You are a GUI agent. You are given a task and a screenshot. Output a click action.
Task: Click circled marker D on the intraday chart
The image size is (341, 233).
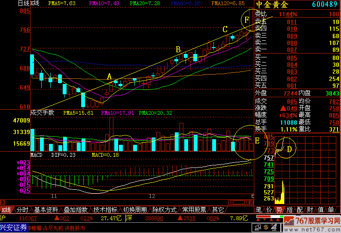click(x=289, y=149)
